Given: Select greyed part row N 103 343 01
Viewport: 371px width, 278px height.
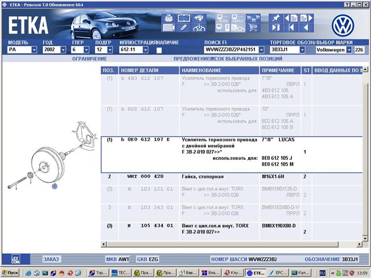Looking at the screenshot, I should tap(232, 213).
